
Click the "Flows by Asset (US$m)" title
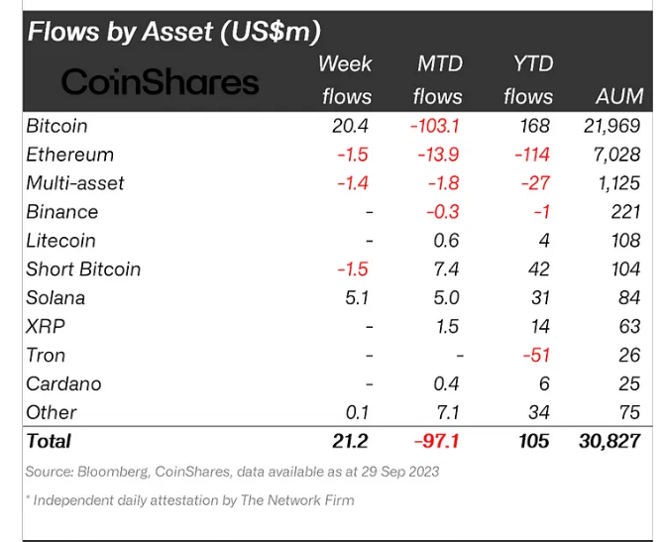point(174,32)
